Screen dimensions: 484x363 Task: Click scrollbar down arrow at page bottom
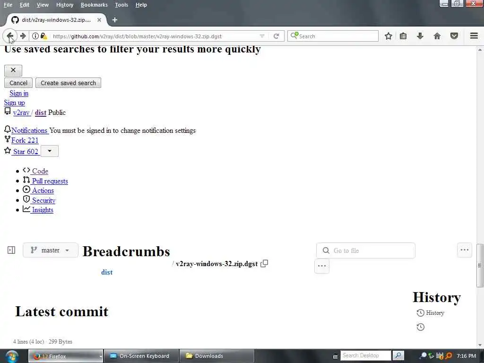[x=480, y=345]
